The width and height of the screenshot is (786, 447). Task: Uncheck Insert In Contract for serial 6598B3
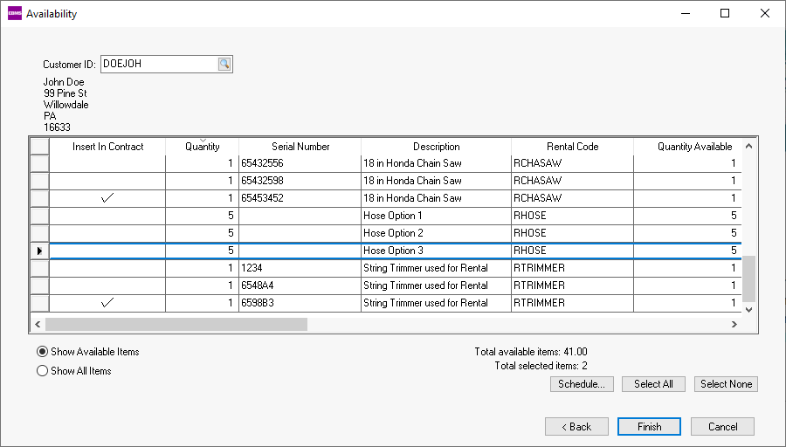coord(107,303)
